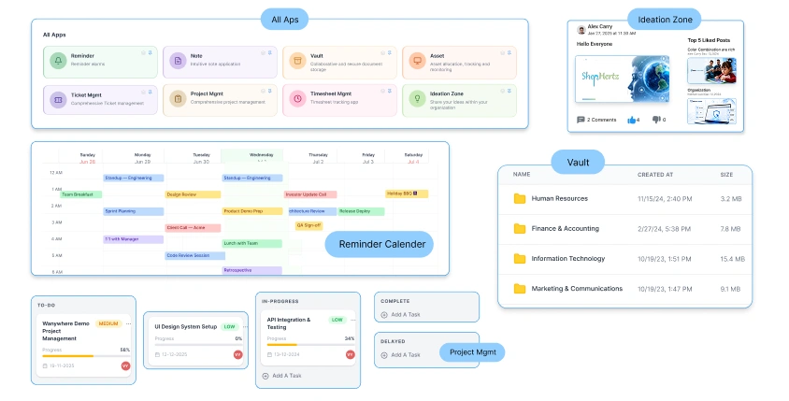
Task: Click assignee avatar on API Integration card
Action: pos(351,354)
